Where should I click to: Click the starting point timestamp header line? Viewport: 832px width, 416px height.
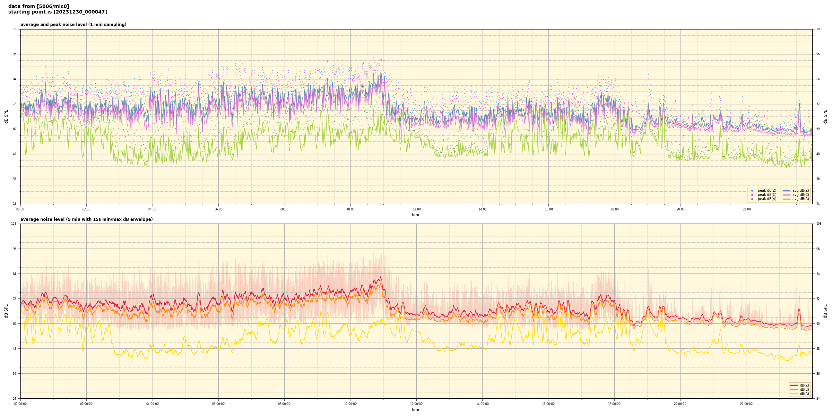[x=58, y=12]
